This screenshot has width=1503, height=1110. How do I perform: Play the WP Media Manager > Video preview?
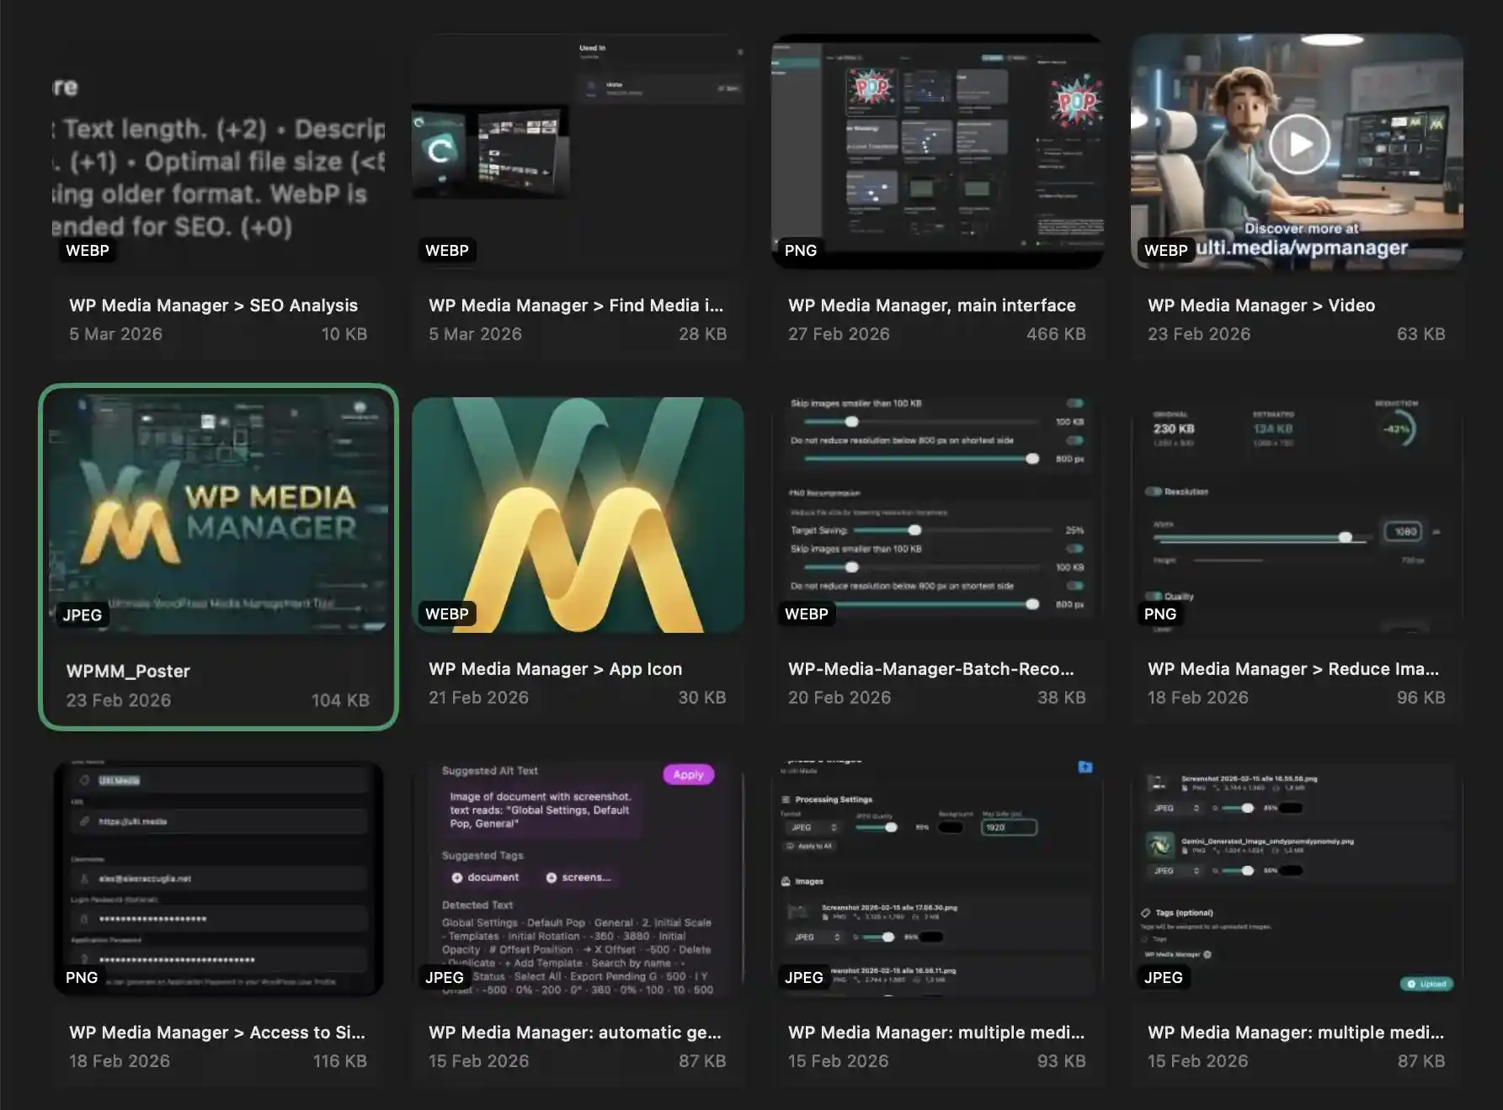click(1299, 144)
